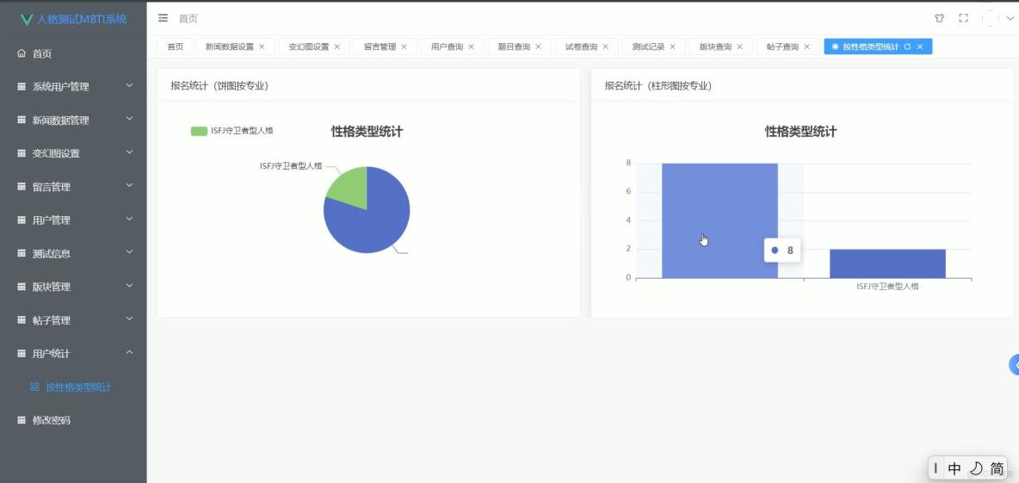
Task: Open the blue side drawer handle
Action: coord(1014,365)
